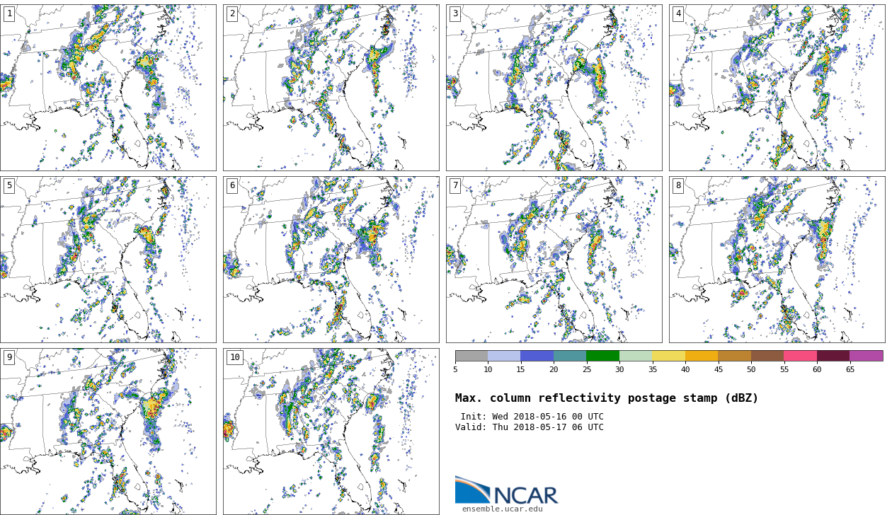Select the yellow 35-40 dBZ swatch

coord(668,356)
